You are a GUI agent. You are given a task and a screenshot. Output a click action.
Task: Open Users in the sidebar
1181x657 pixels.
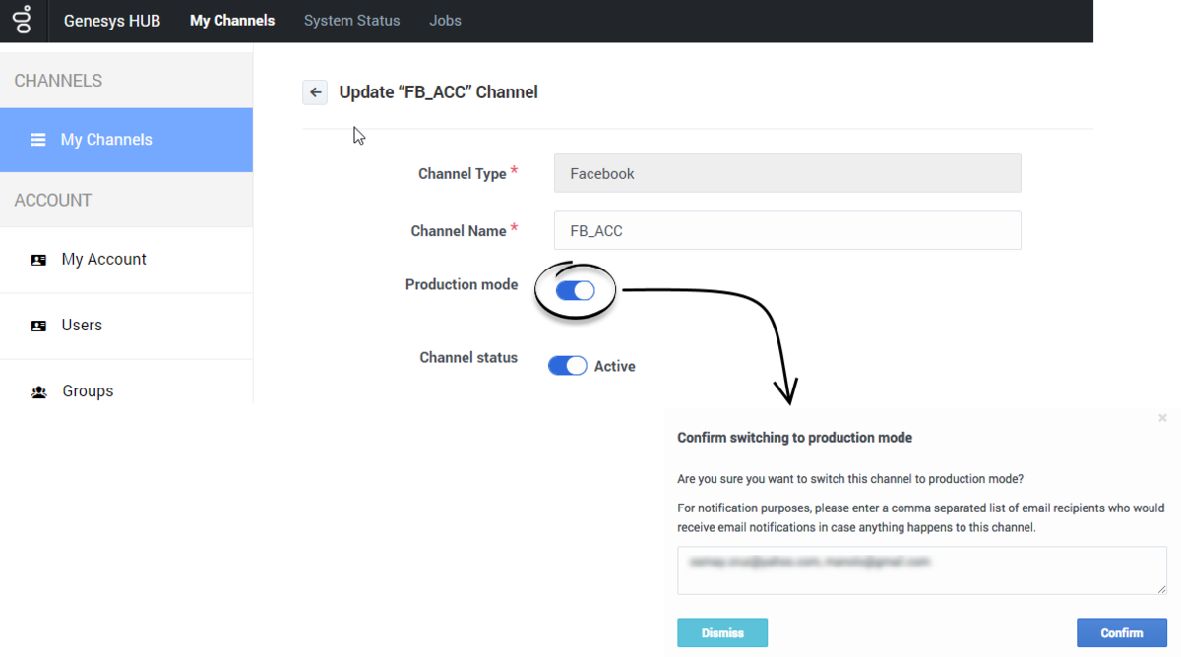pos(126,326)
